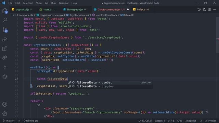Click the 'isFetching' text in the if statement

[44, 94]
